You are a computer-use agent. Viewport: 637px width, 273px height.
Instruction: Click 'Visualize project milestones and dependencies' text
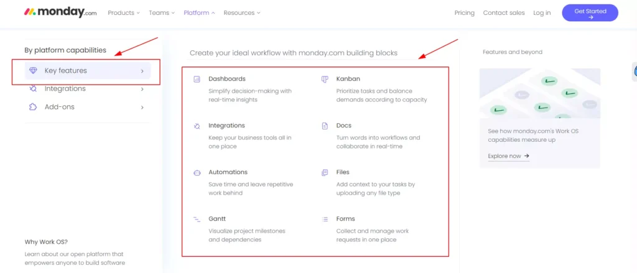[x=247, y=236]
